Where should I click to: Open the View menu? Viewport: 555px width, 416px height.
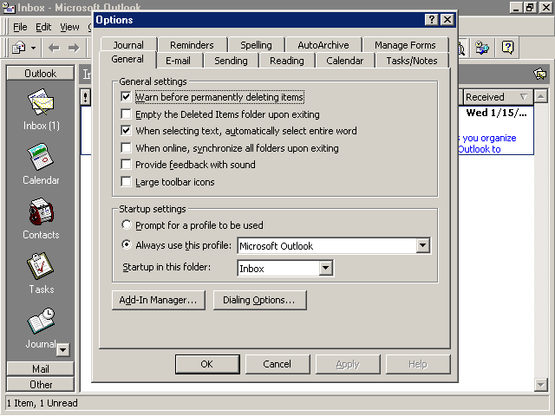point(69,27)
